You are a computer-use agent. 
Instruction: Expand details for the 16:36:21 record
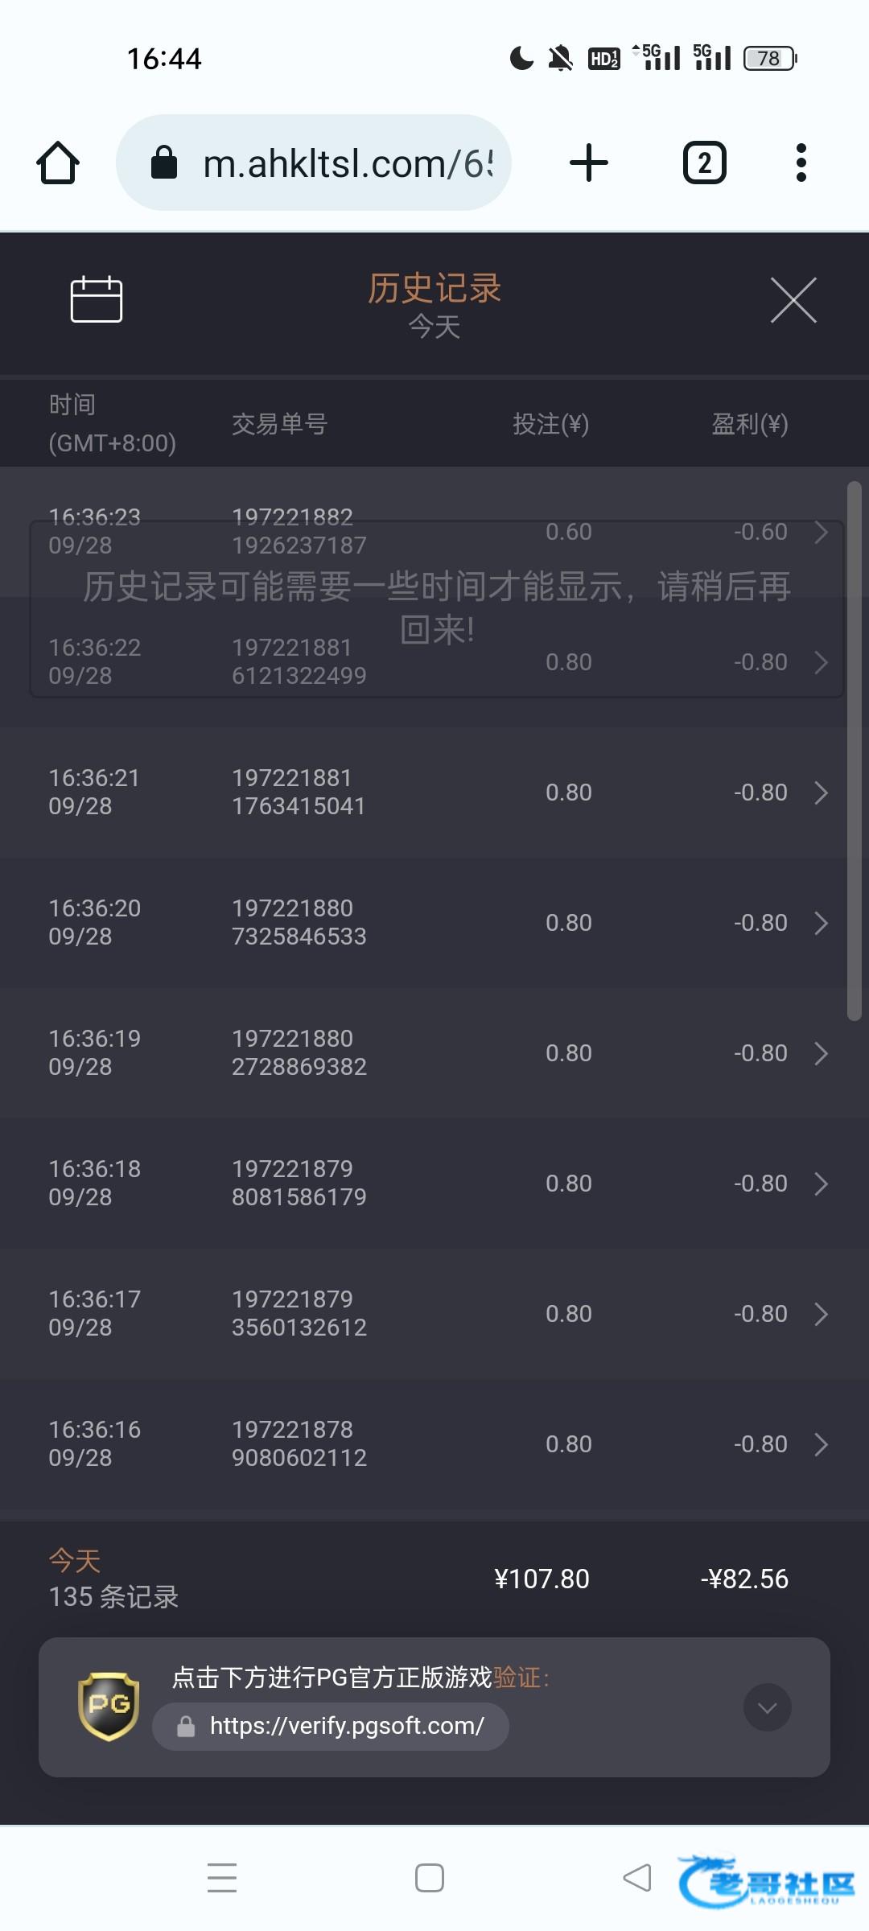[821, 793]
